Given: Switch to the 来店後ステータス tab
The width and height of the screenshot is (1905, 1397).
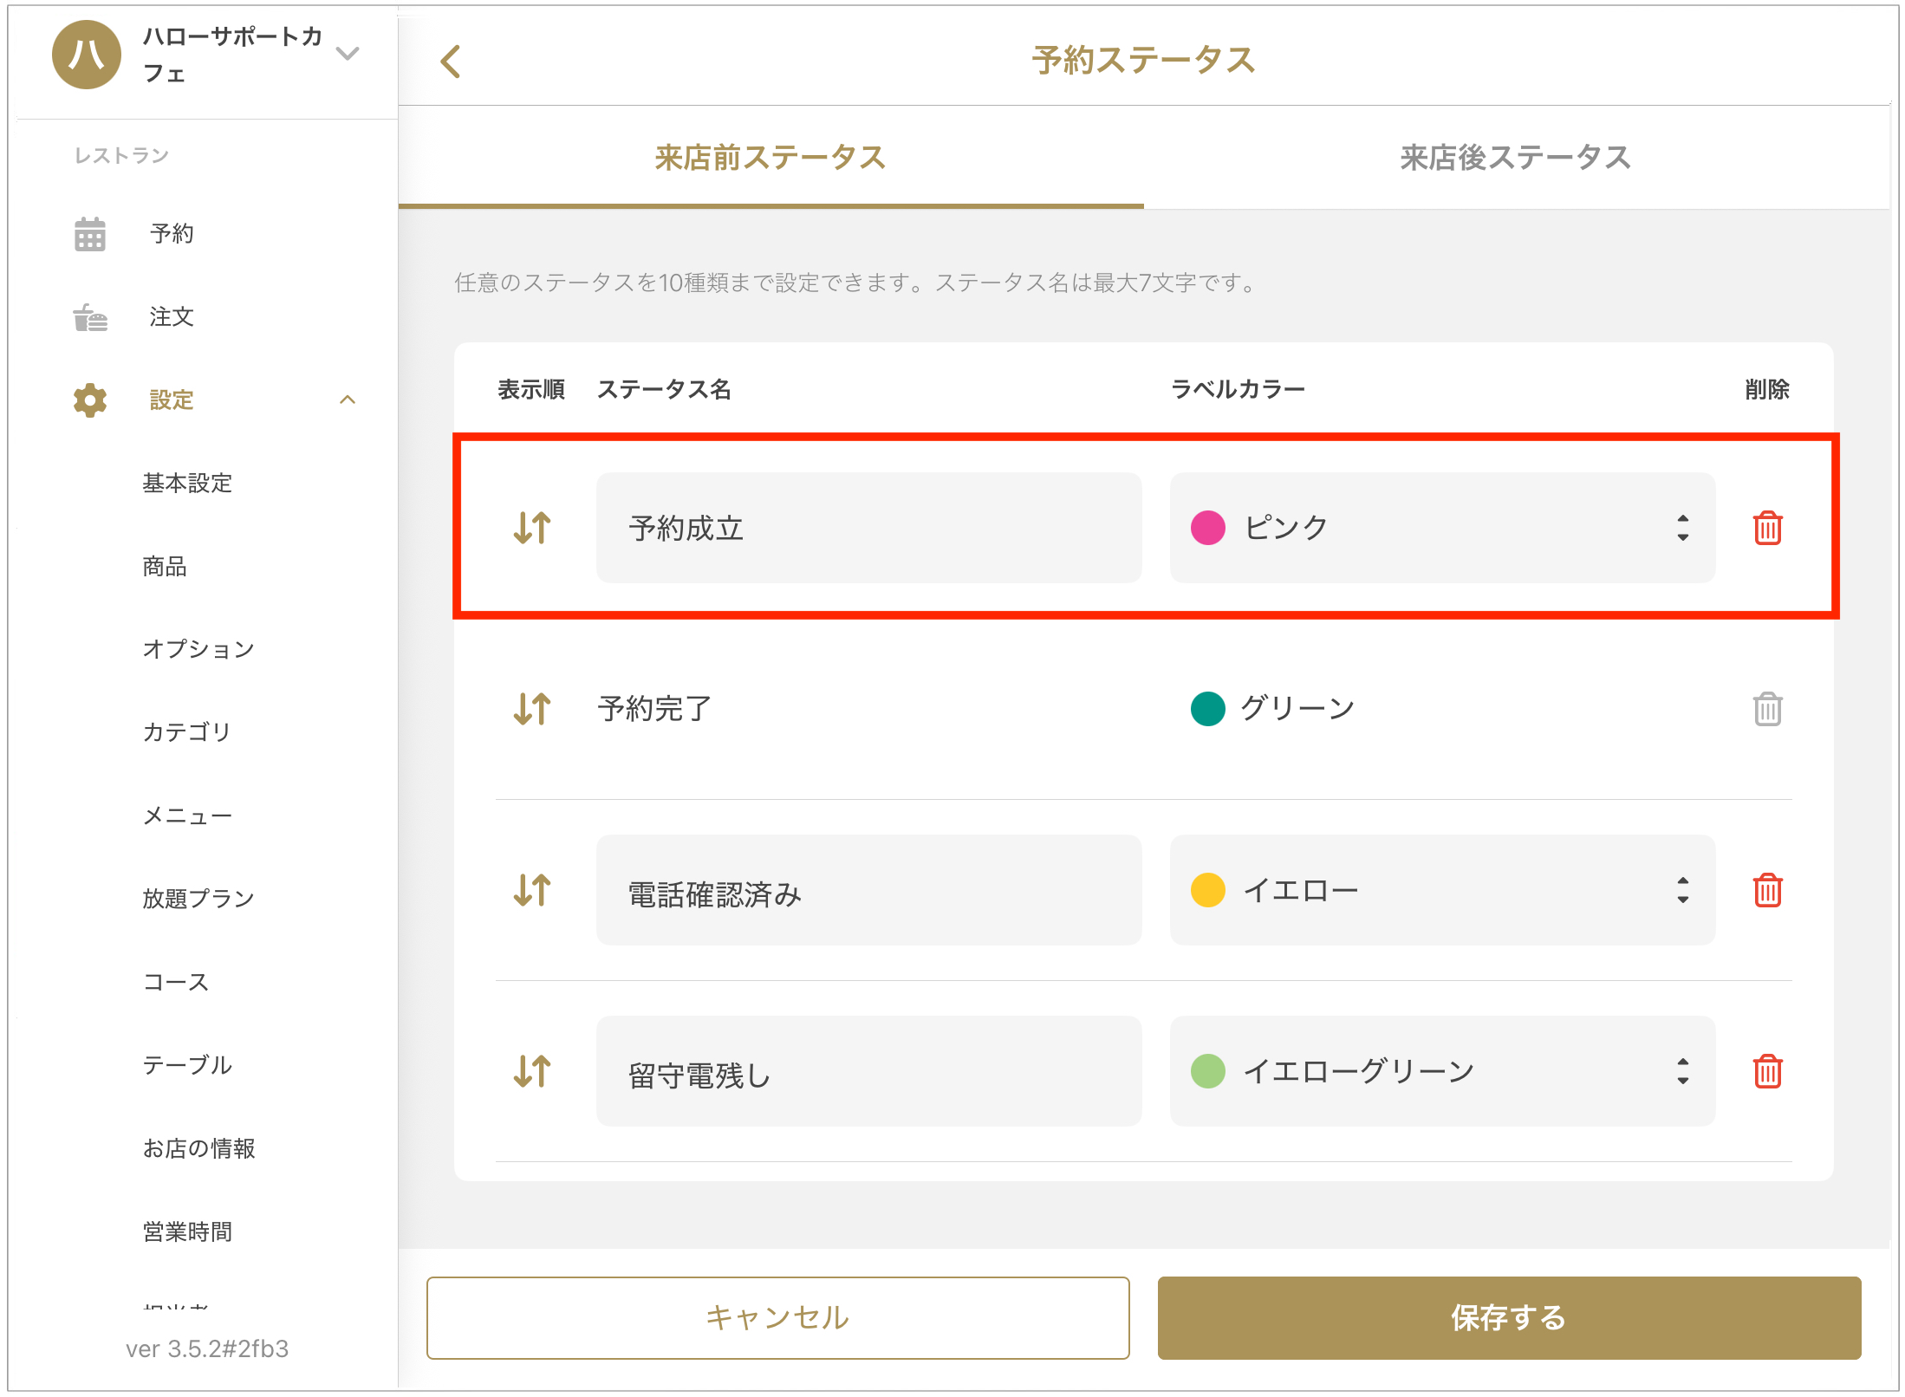Looking at the screenshot, I should click(1515, 158).
